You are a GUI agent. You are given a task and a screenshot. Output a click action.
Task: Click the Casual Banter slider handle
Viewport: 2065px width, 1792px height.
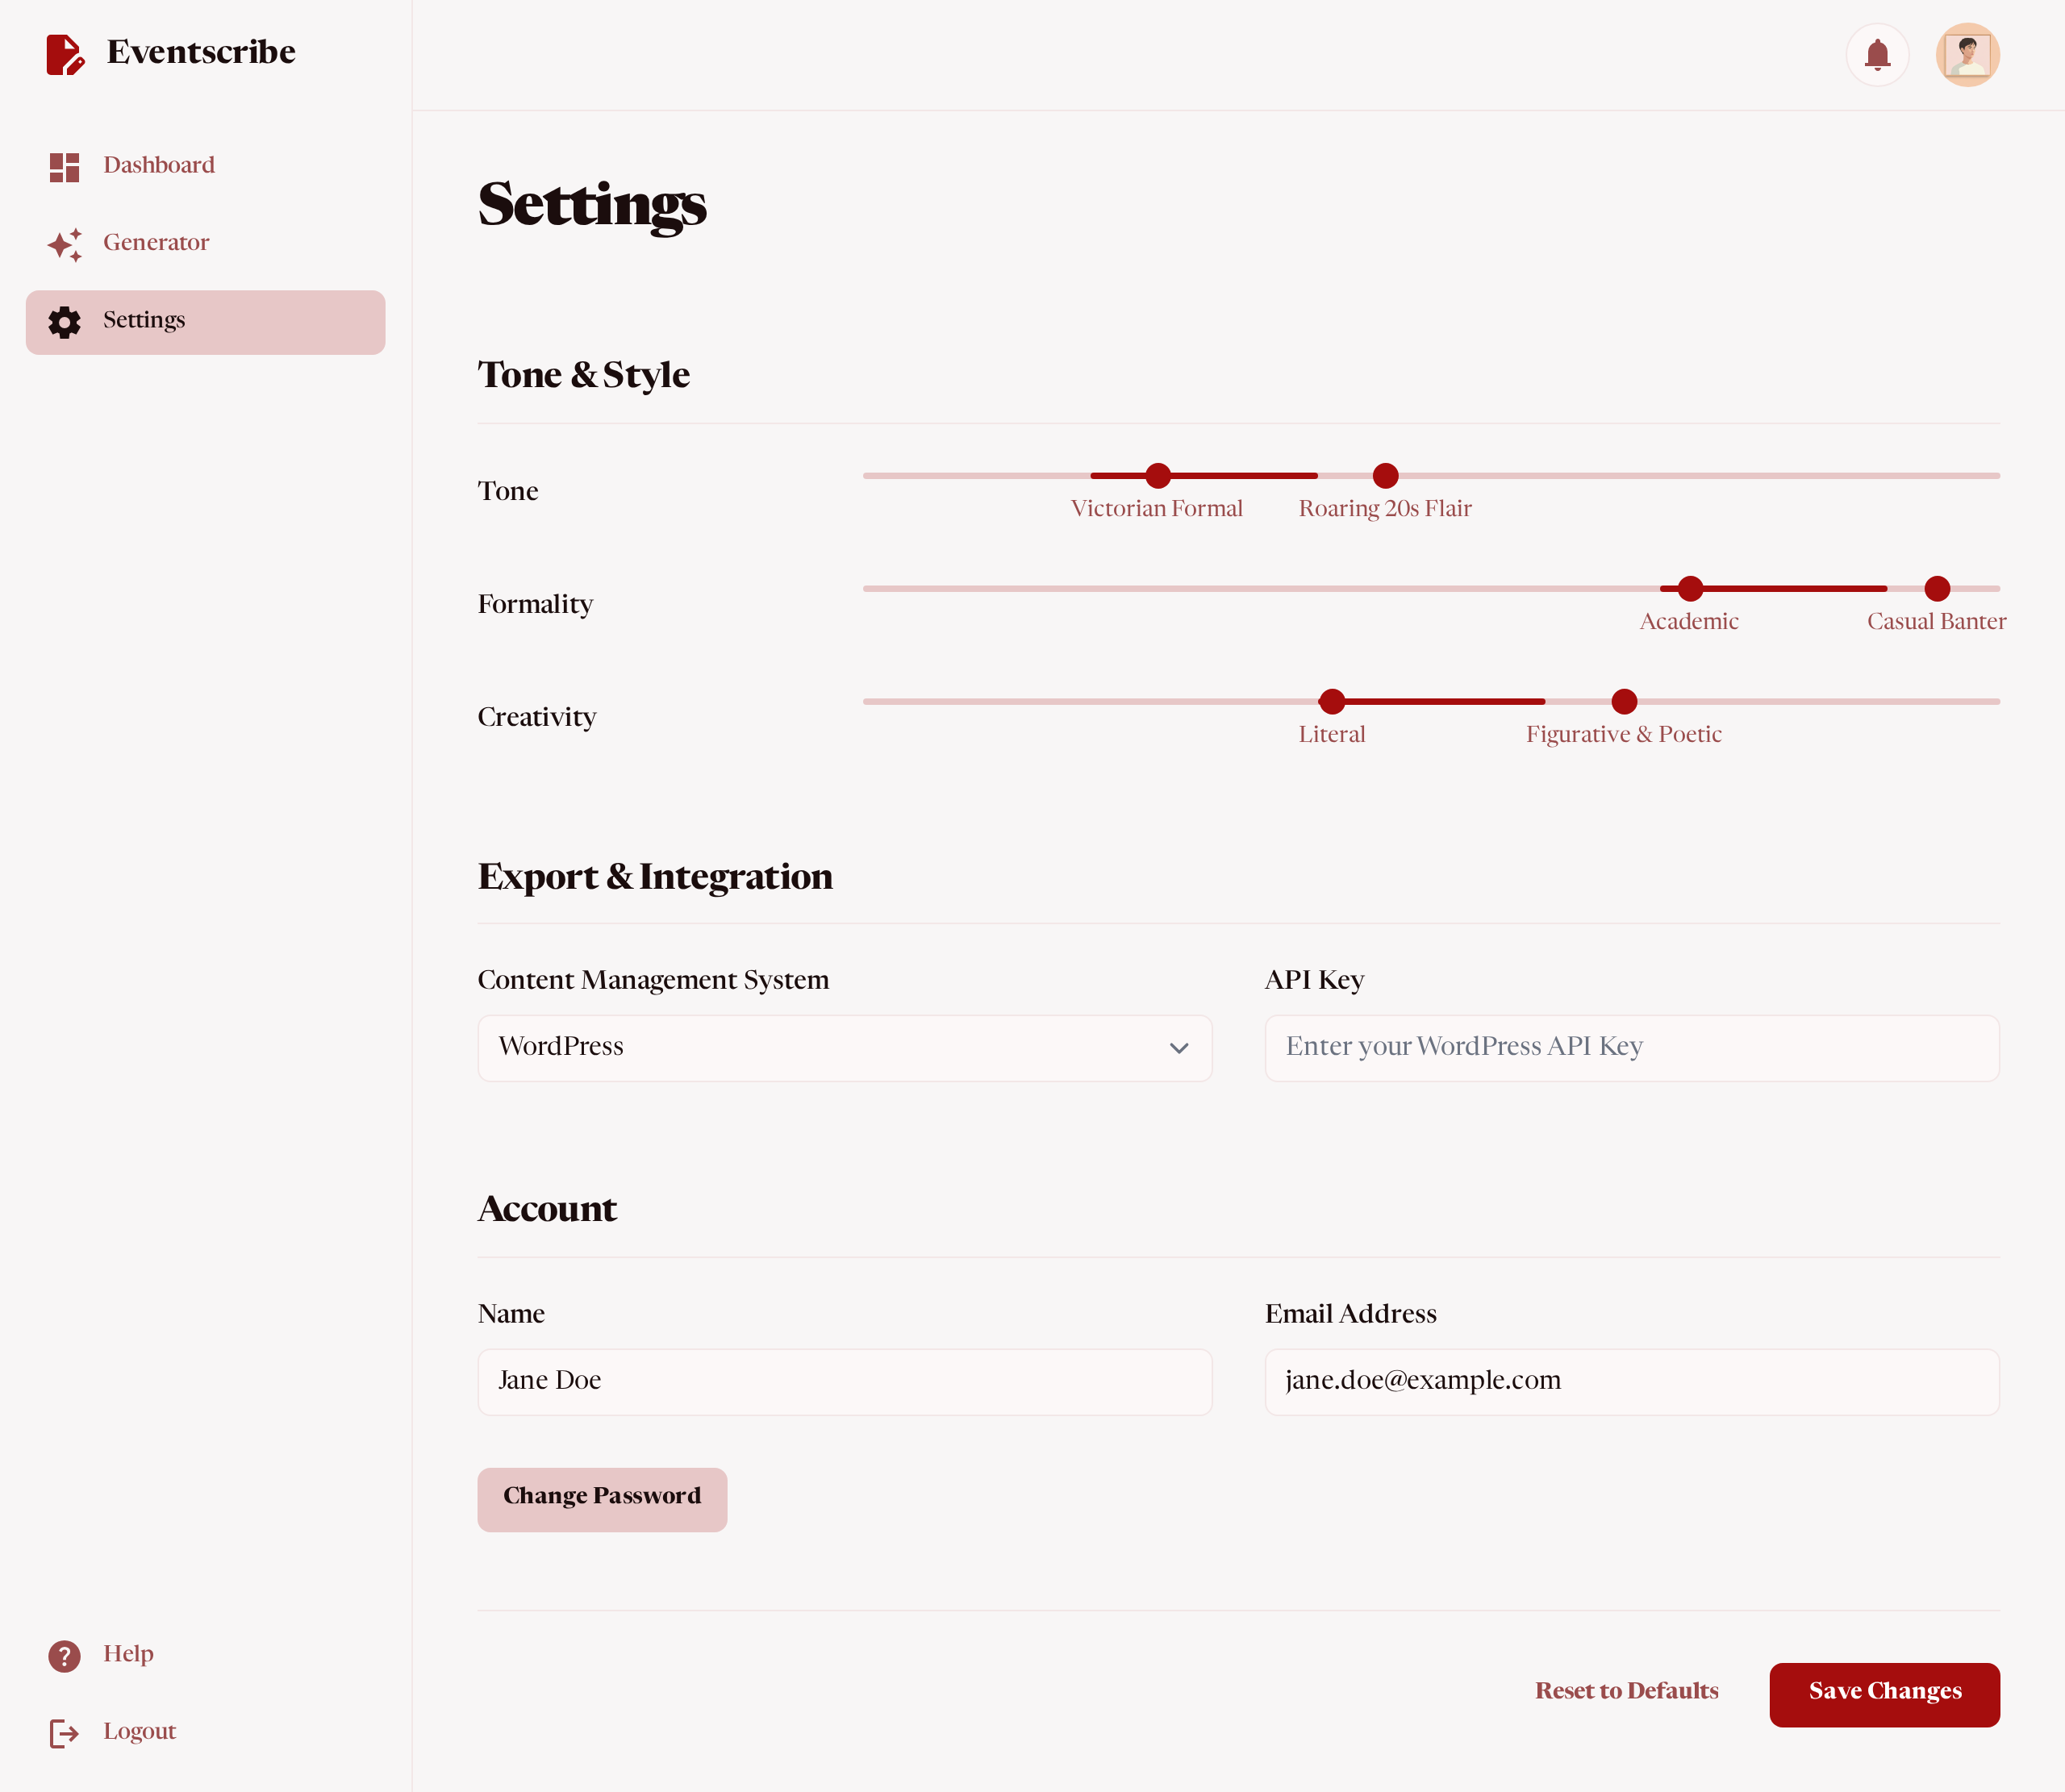(1936, 589)
